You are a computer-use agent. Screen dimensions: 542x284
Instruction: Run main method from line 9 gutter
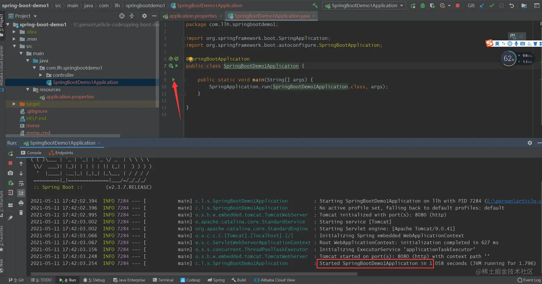point(173,80)
